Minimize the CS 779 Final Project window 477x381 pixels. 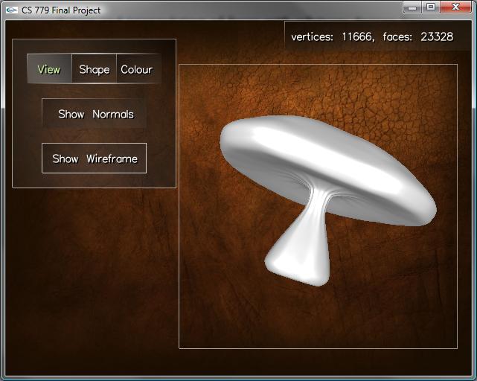click(413, 7)
